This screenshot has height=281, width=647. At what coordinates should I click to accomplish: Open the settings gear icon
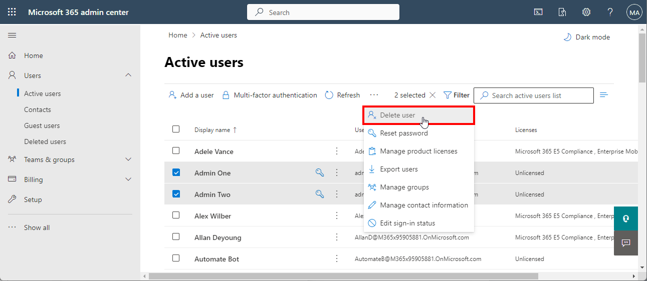click(586, 12)
